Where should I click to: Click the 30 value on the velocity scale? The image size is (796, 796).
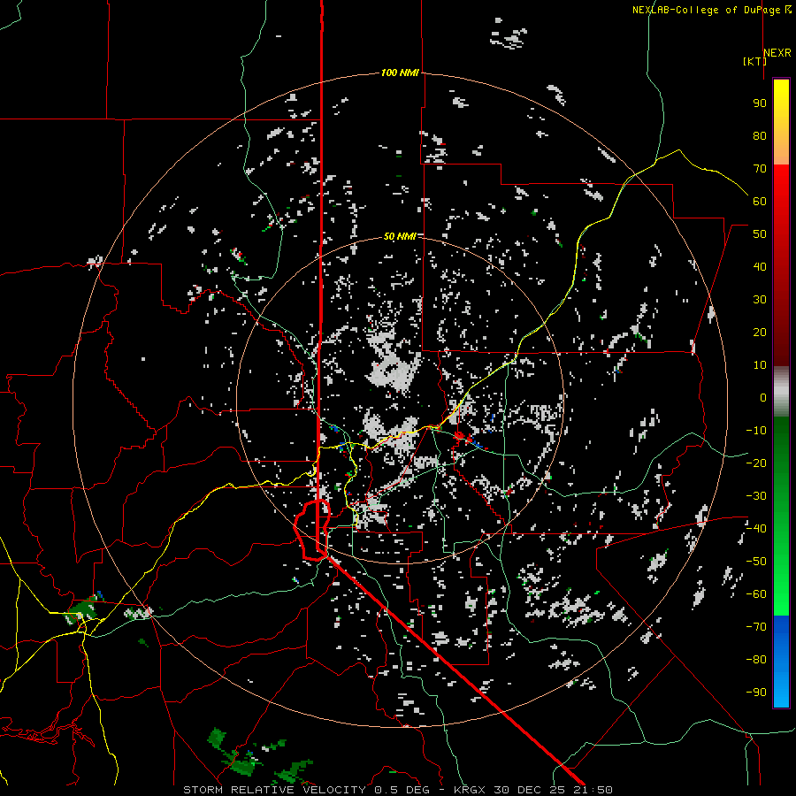760,300
